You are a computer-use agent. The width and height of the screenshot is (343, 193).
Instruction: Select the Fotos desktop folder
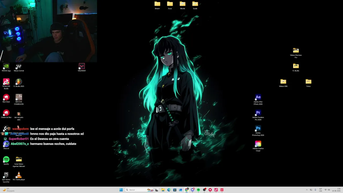coord(308,83)
